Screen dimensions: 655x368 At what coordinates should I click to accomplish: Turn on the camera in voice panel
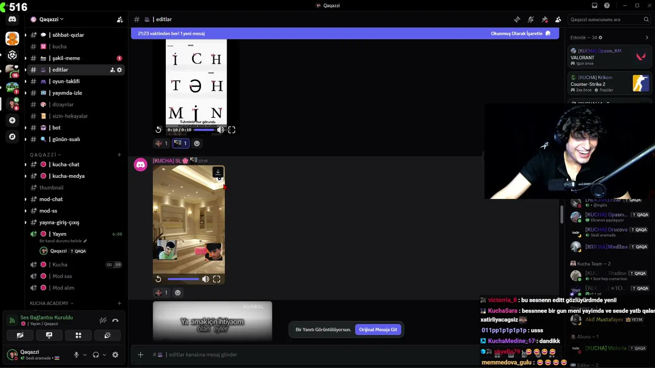coord(20,335)
